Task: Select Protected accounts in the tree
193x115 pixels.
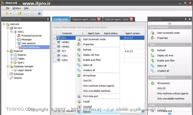Action: click(x=31, y=36)
